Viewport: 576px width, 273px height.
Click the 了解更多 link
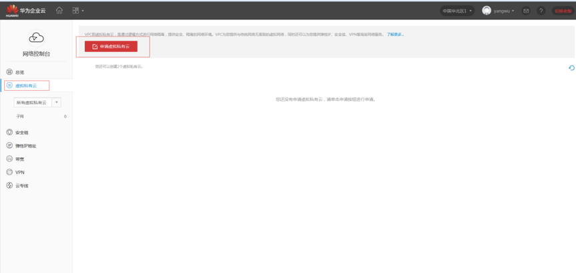pos(395,35)
